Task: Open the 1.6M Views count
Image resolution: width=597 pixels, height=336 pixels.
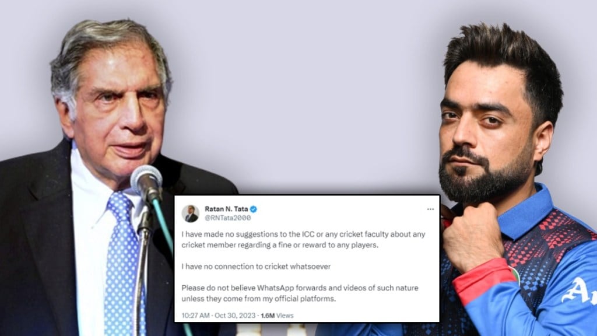Action: (277, 316)
